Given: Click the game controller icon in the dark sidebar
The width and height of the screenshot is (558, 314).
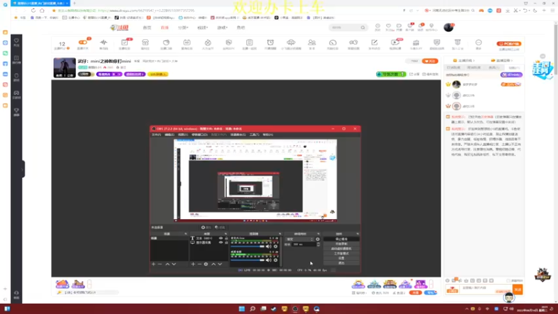Looking at the screenshot, I should click(16, 93).
